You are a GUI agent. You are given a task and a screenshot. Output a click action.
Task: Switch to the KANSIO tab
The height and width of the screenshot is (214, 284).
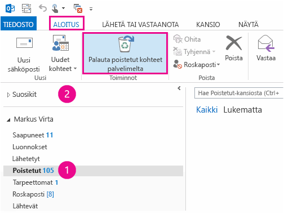point(208,25)
